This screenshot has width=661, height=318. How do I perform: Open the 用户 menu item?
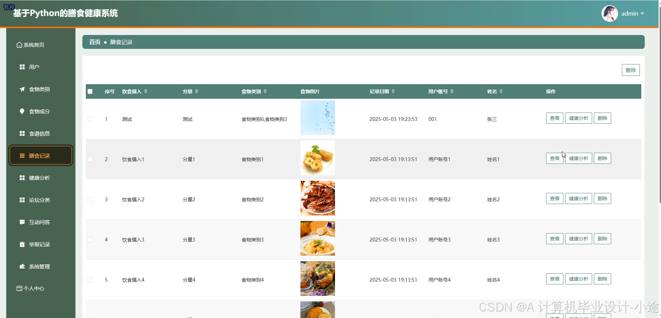41,67
